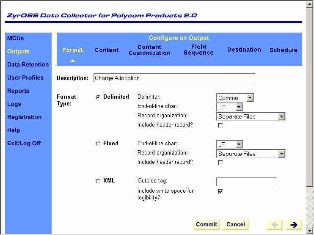Open Delimited Record organization dropdown
The height and width of the screenshot is (235, 314).
[x=251, y=116]
